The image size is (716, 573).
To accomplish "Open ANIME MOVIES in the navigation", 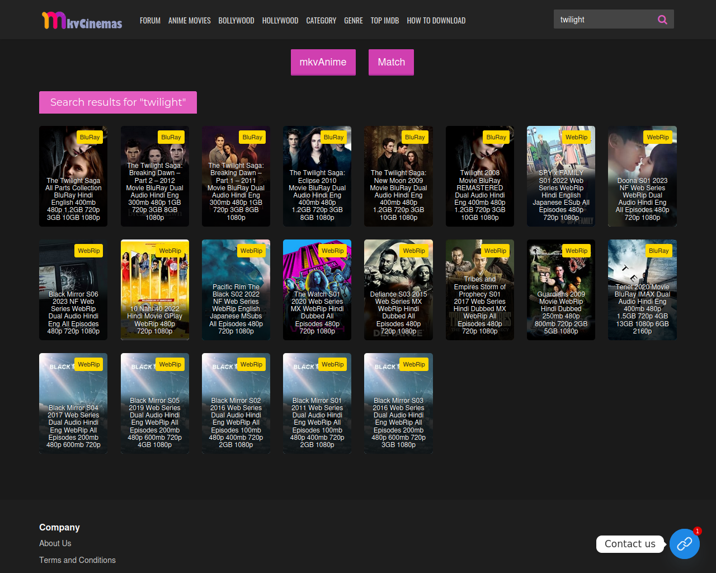I will 190,21.
